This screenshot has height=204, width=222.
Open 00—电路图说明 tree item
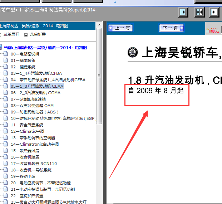tap(25, 54)
